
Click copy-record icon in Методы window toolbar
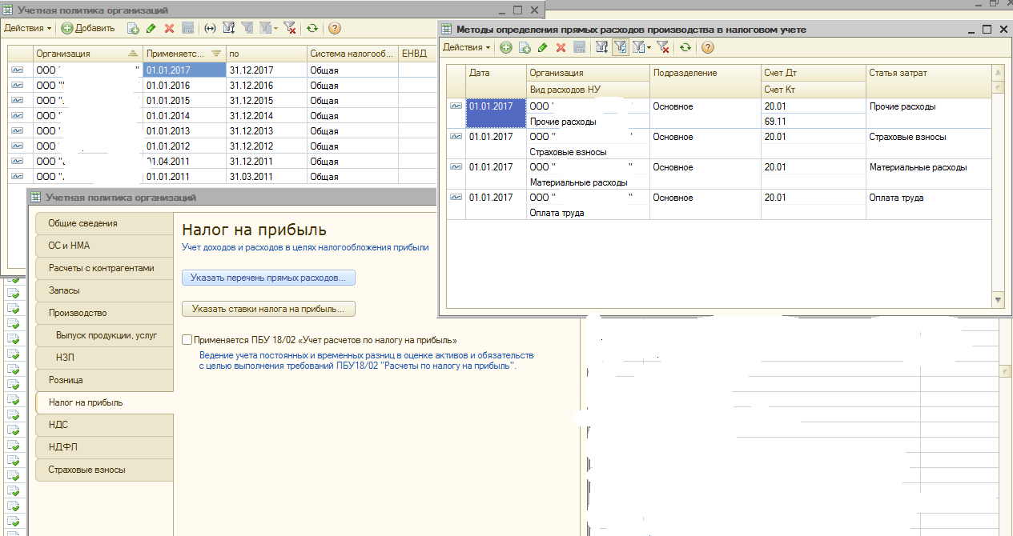click(525, 48)
